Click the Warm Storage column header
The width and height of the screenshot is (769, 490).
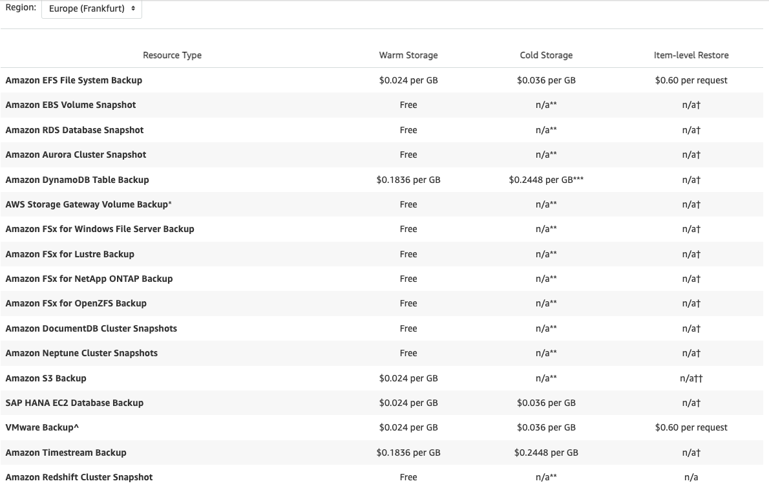(408, 55)
